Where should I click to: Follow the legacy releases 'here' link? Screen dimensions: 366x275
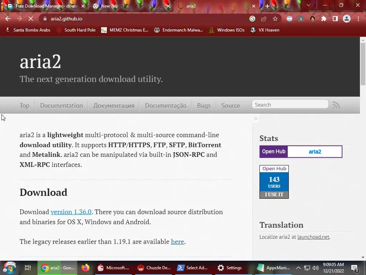tap(177, 242)
